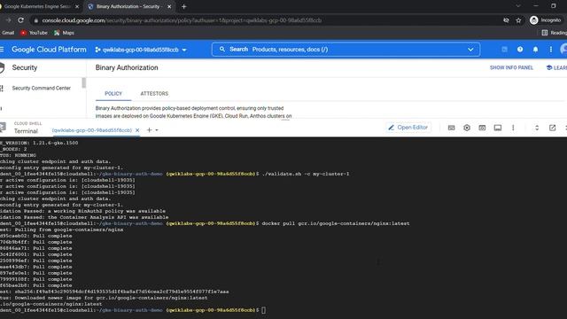Focus the Search products, resources, docs field
The image size is (567, 319).
(x=346, y=50)
